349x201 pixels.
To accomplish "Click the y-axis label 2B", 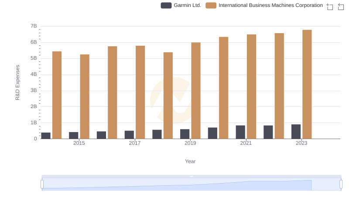I will [x=34, y=106].
